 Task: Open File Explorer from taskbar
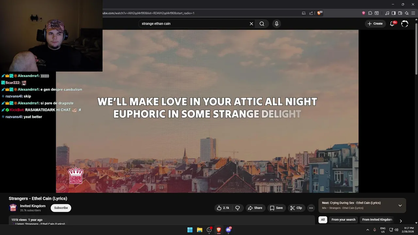coord(200,230)
